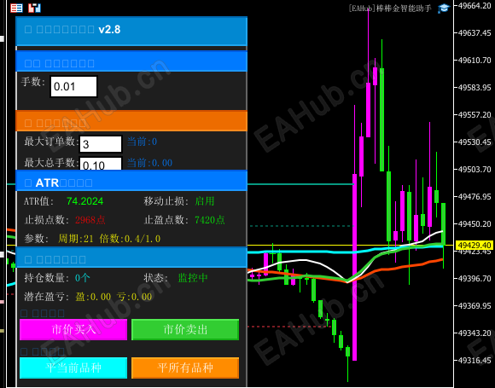Click the price axis label 49396.70
The width and height of the screenshot is (495, 388).
click(475, 279)
